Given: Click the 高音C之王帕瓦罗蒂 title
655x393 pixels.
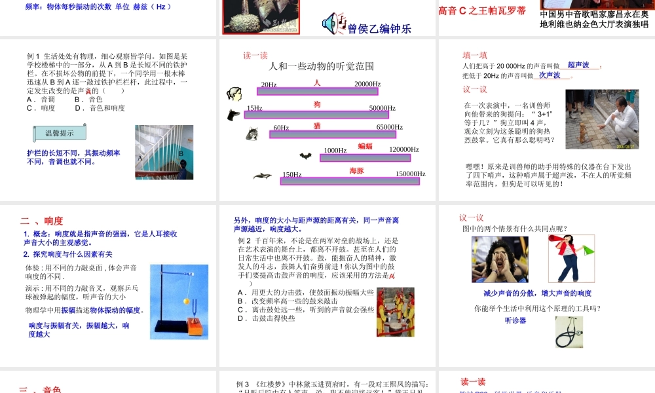Looking at the screenshot, I should pos(481,11).
